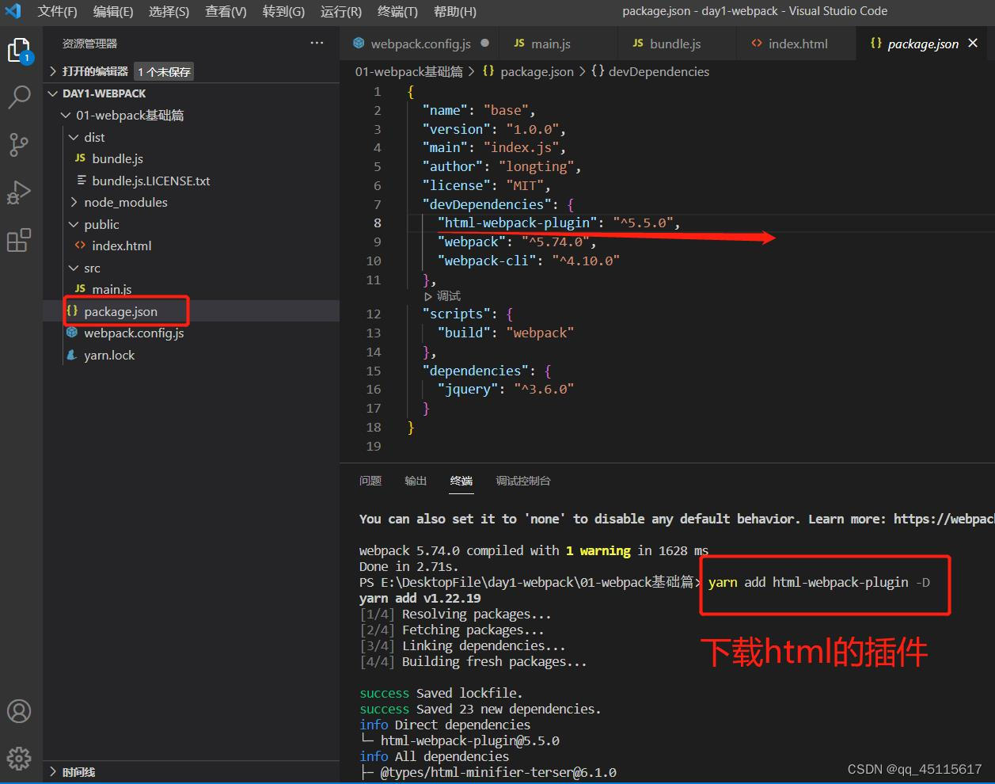Select package.json in the explorer tree
The width and height of the screenshot is (995, 784).
tap(120, 311)
